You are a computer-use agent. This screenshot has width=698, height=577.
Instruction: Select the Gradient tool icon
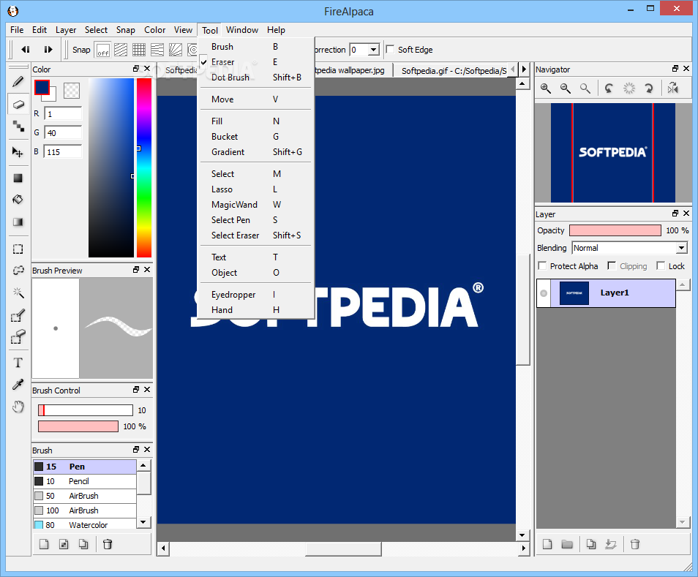click(x=18, y=222)
